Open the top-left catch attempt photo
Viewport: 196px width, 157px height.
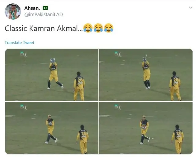point(52,75)
